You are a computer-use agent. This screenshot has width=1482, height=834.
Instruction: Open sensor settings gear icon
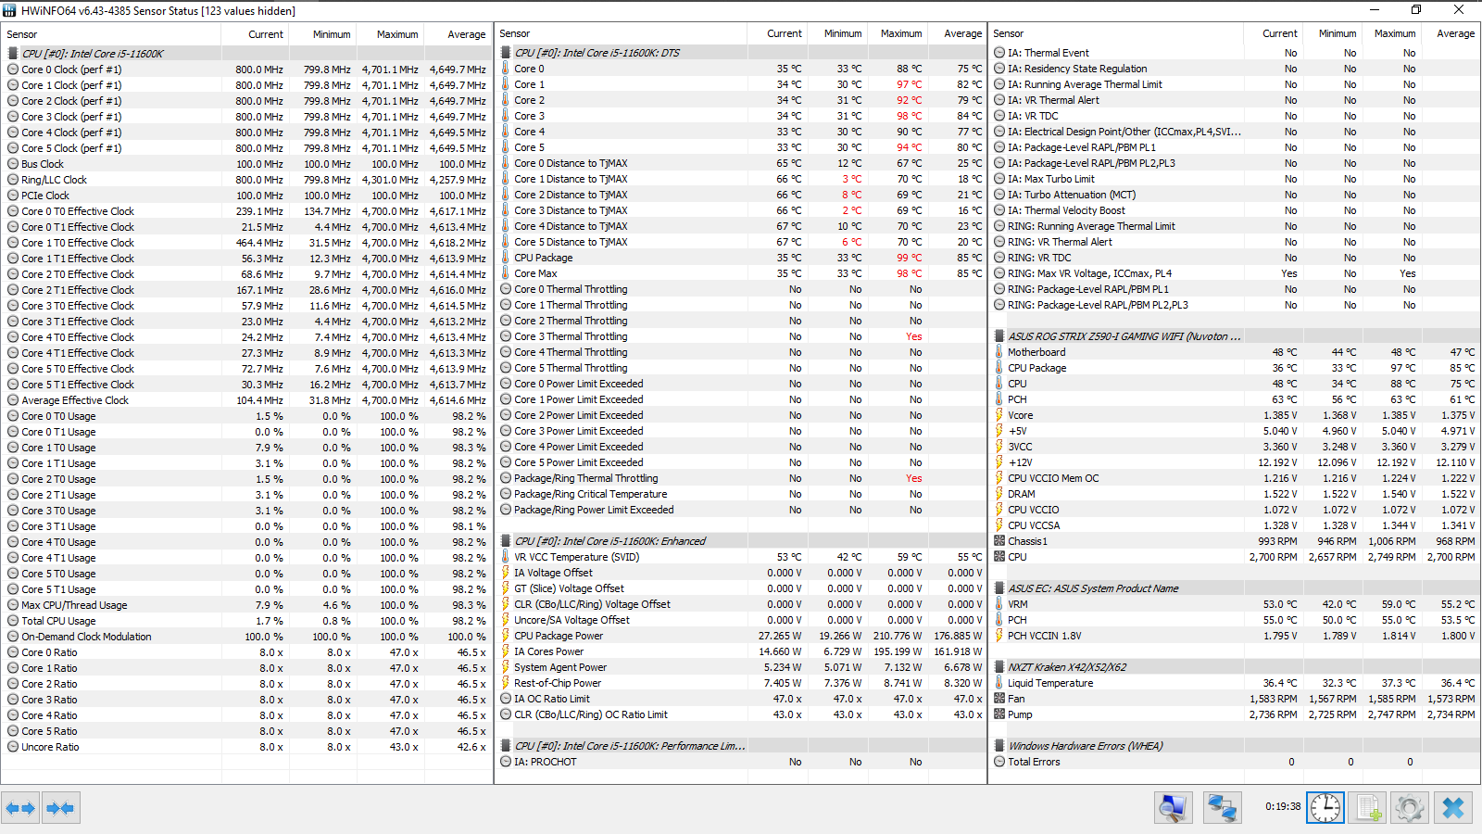click(1410, 808)
